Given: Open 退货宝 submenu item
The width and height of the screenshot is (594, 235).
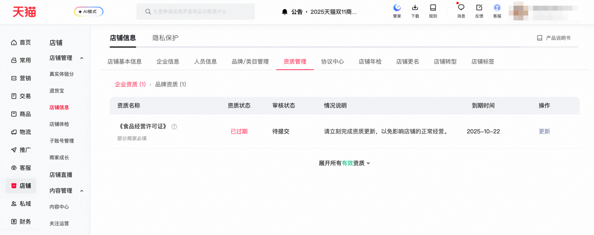Looking at the screenshot, I should coord(57,91).
